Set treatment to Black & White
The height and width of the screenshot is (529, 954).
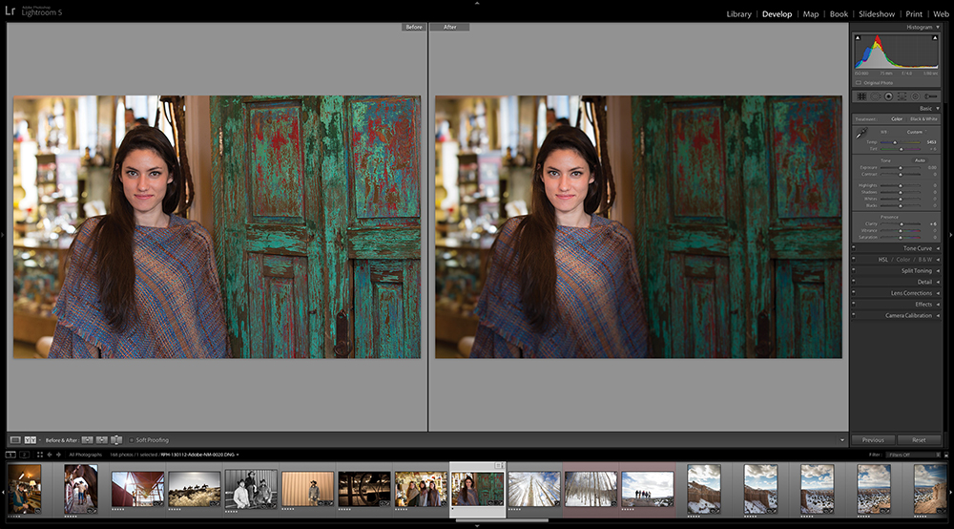pyautogui.click(x=923, y=118)
